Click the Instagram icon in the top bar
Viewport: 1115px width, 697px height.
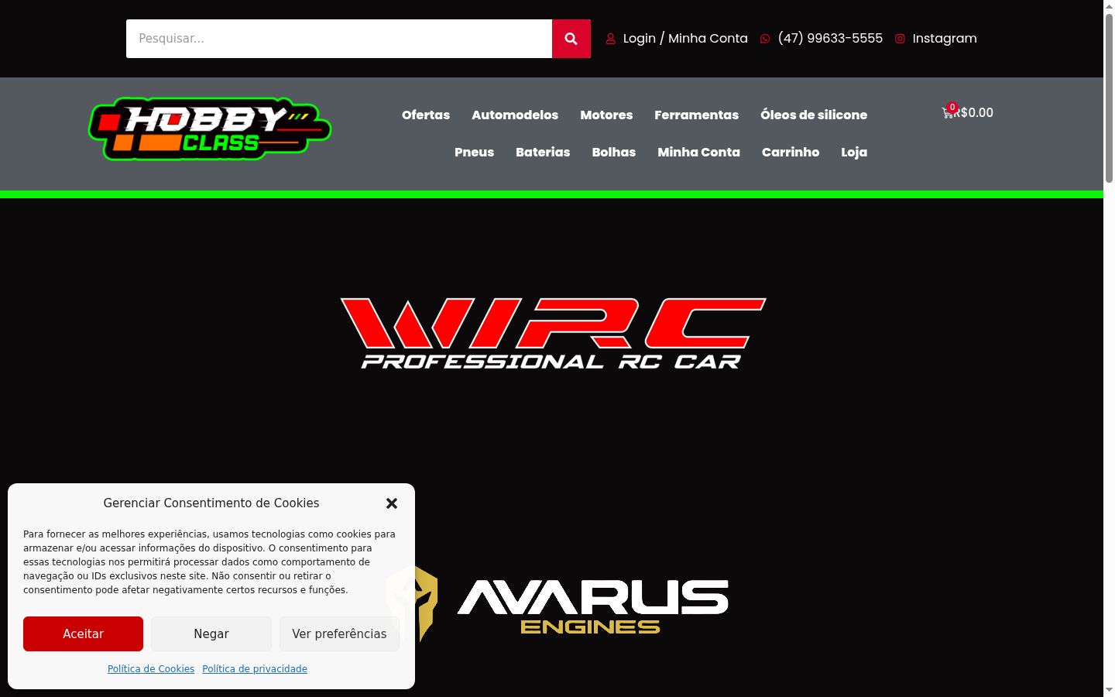[x=900, y=39]
